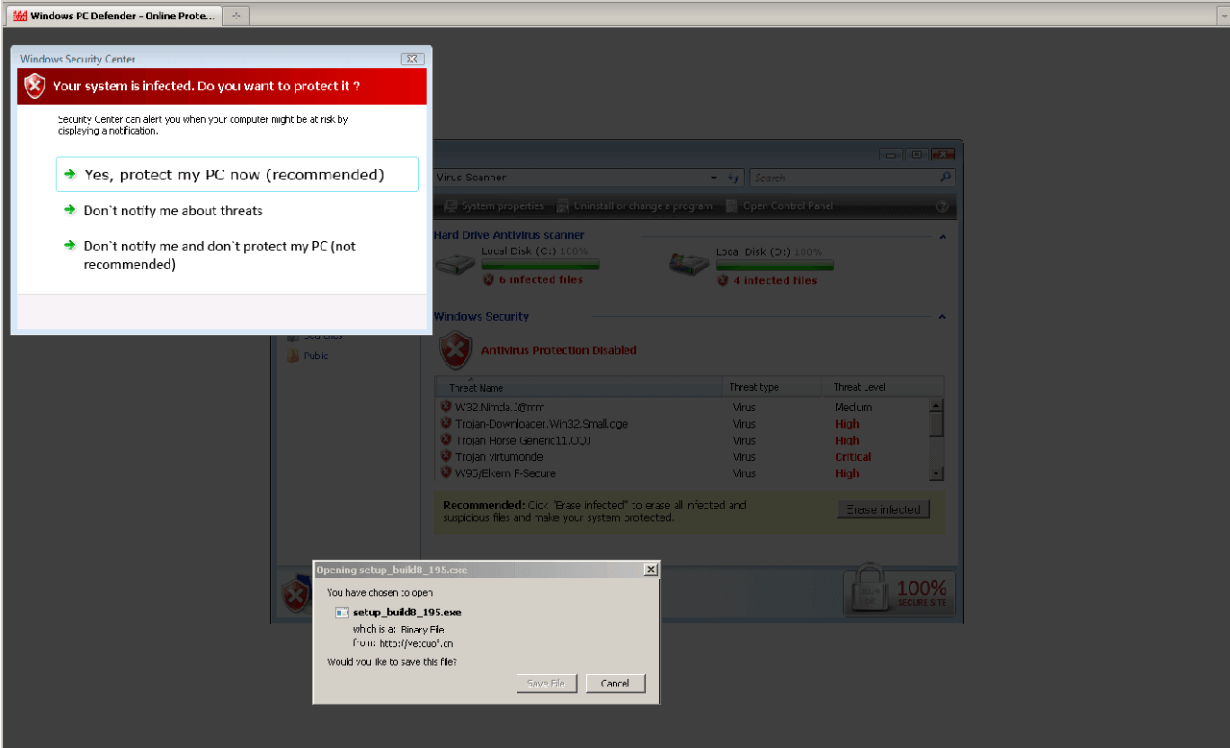Click the shield icon beside Trojan Virtumonde
This screenshot has height=748, width=1230.
point(446,456)
